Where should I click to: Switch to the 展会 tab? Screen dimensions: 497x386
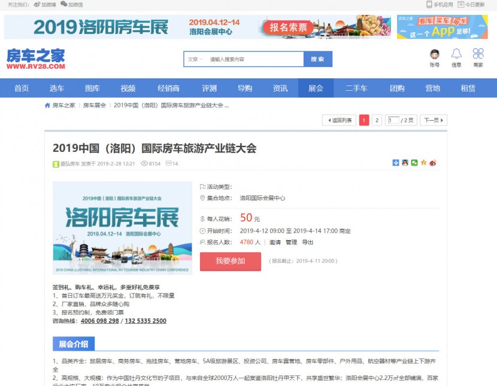[316, 87]
